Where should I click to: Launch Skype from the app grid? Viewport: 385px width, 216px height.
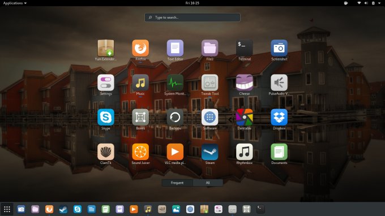106,117
